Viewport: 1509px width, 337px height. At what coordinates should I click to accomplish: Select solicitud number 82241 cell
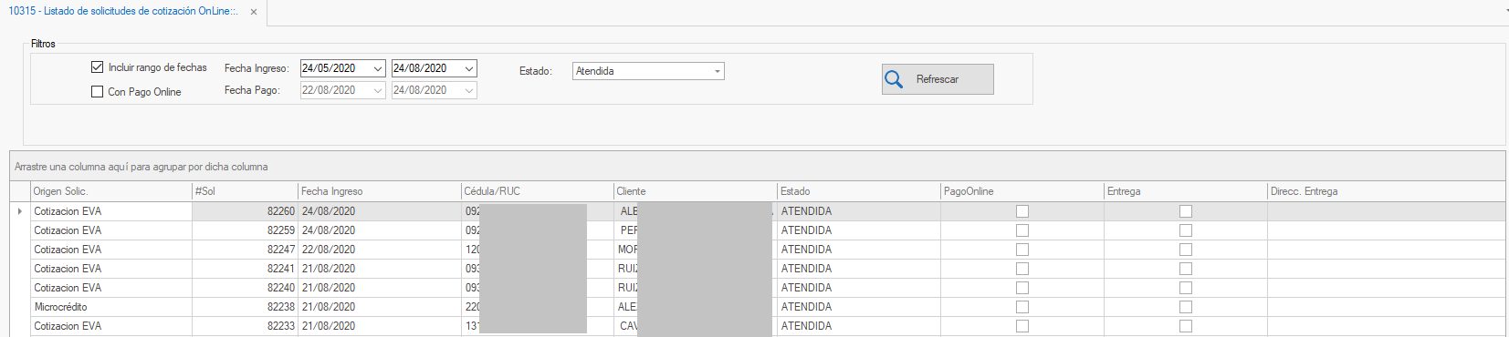pos(246,269)
